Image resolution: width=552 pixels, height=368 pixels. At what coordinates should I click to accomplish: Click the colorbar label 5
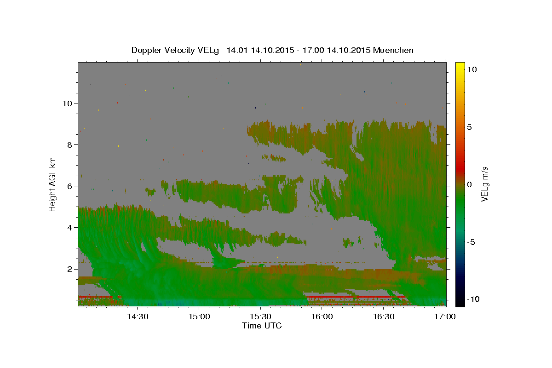[x=469, y=127]
